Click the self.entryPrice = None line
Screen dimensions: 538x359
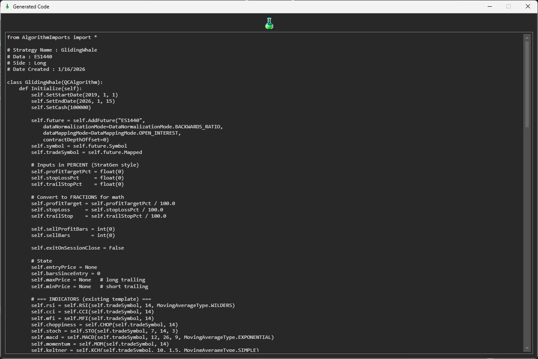(64, 267)
